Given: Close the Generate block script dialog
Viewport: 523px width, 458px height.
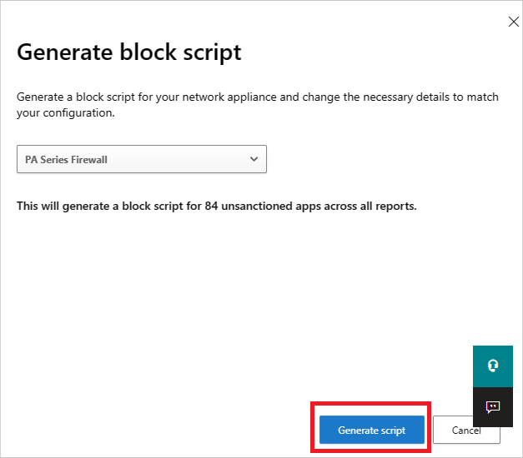Looking at the screenshot, I should [x=513, y=22].
